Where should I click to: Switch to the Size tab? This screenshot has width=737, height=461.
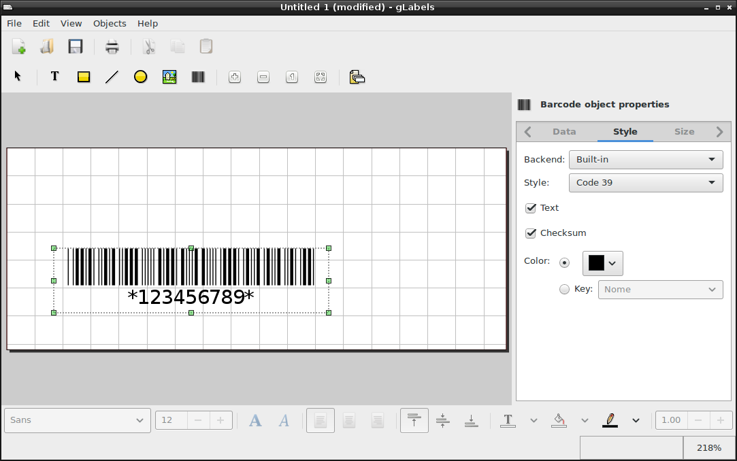point(684,132)
